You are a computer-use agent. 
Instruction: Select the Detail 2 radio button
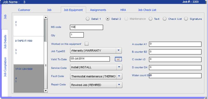(108, 19)
